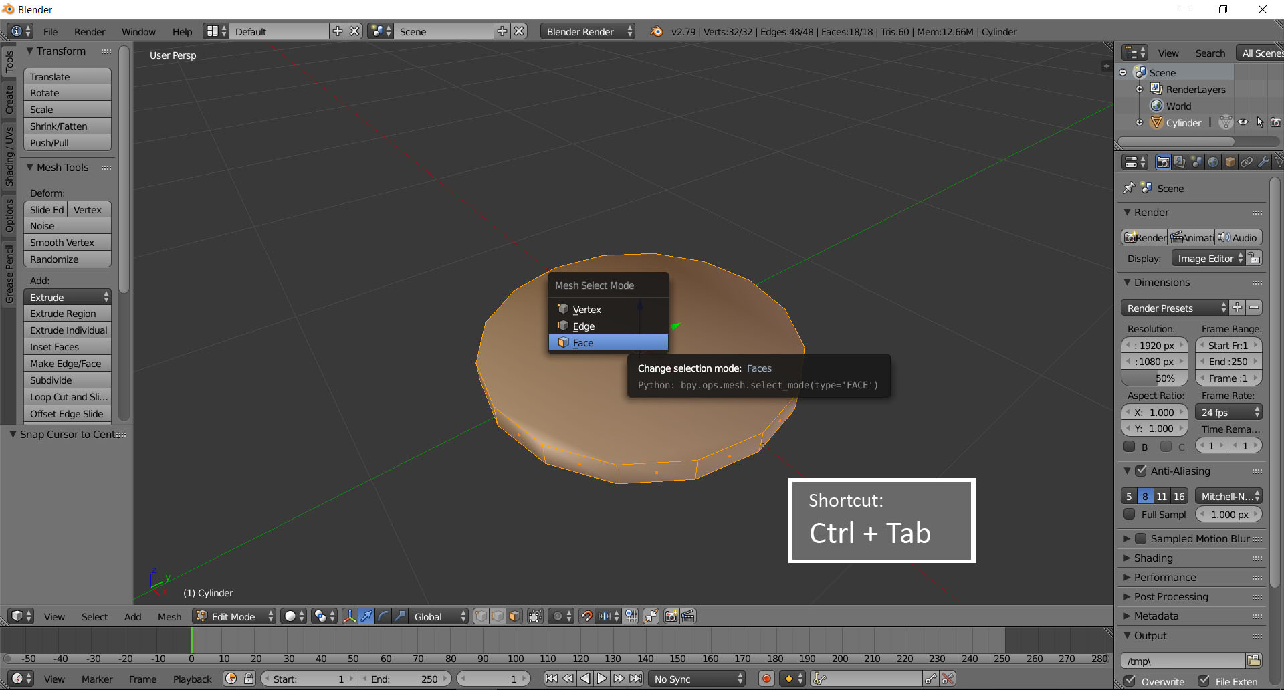The height and width of the screenshot is (690, 1284).
Task: Switch to edge select mode icon
Action: pos(498,616)
